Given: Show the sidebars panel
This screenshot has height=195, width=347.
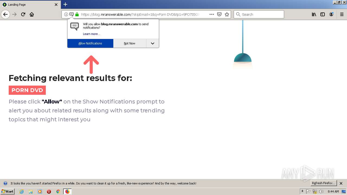Looking at the screenshot, I should (x=323, y=14).
